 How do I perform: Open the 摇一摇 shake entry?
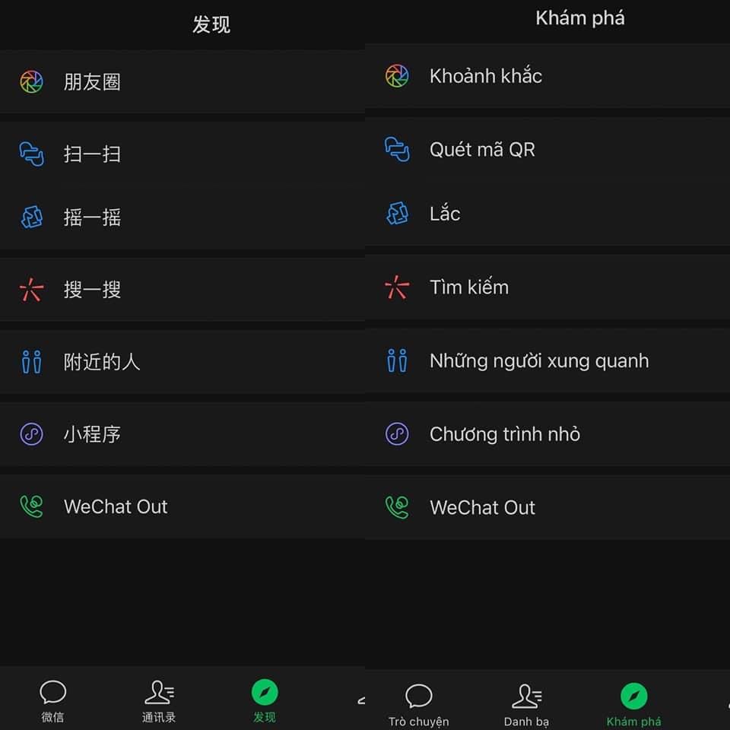[182, 217]
